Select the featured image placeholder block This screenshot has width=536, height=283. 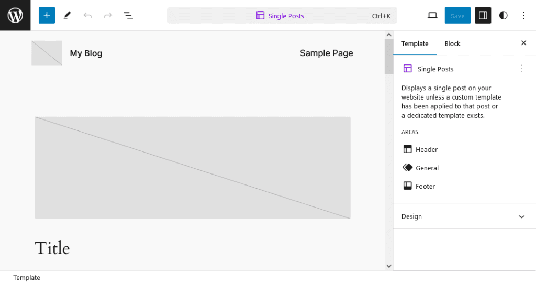193,168
